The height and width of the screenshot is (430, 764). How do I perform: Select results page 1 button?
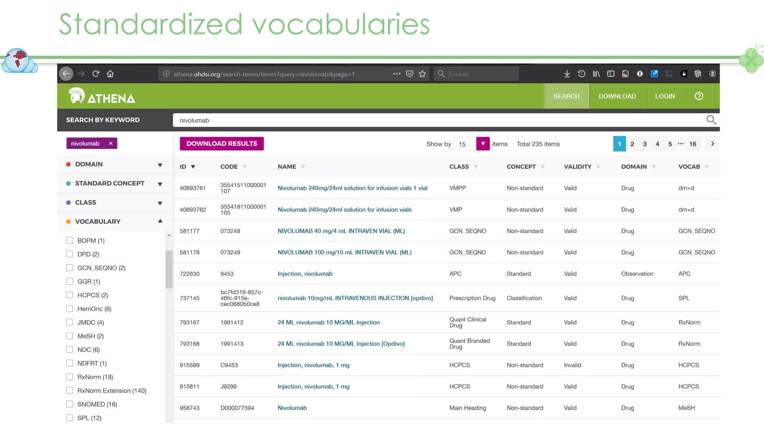[619, 144]
